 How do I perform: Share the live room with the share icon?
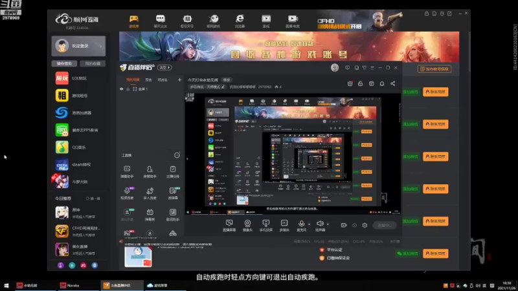393,84
